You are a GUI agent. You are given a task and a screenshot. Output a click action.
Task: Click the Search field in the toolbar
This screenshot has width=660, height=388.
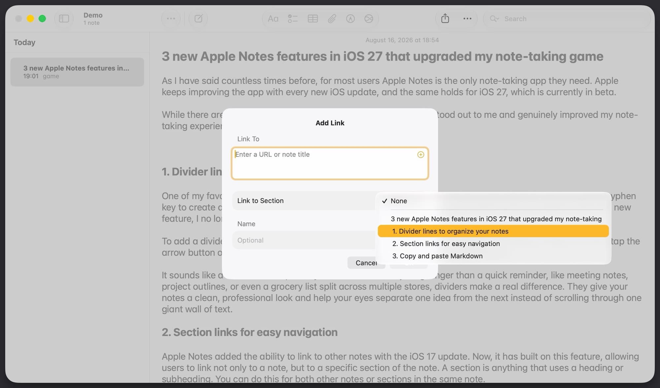point(567,19)
